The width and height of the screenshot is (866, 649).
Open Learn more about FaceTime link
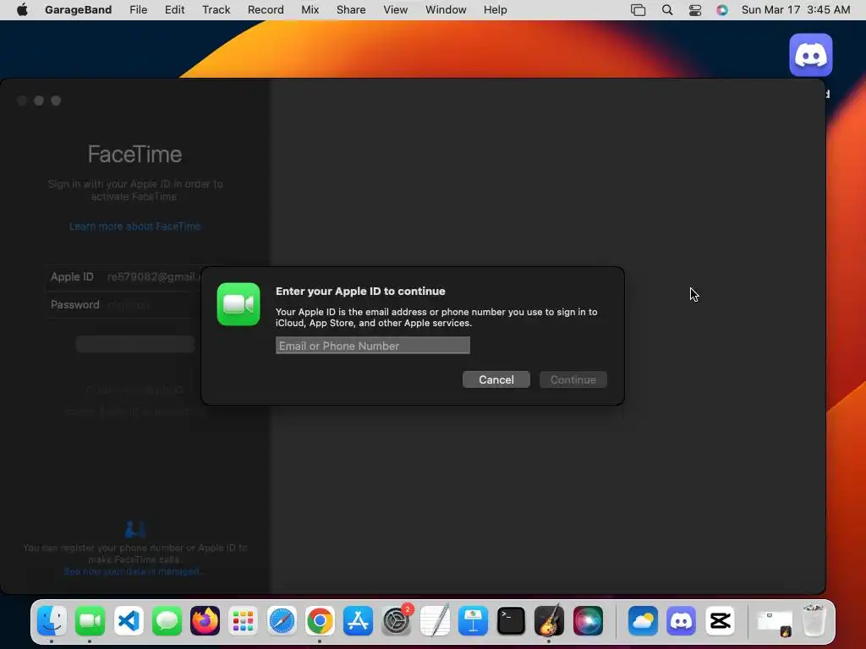[134, 226]
